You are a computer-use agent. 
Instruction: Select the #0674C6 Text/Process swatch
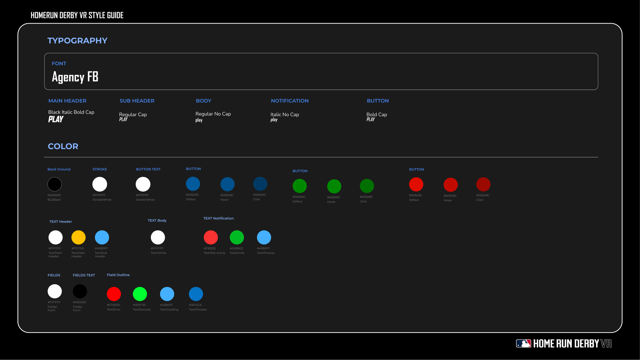[x=196, y=294]
